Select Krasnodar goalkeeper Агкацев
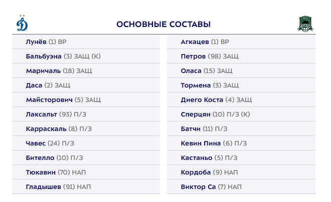The height and width of the screenshot is (202, 331). click(195, 42)
